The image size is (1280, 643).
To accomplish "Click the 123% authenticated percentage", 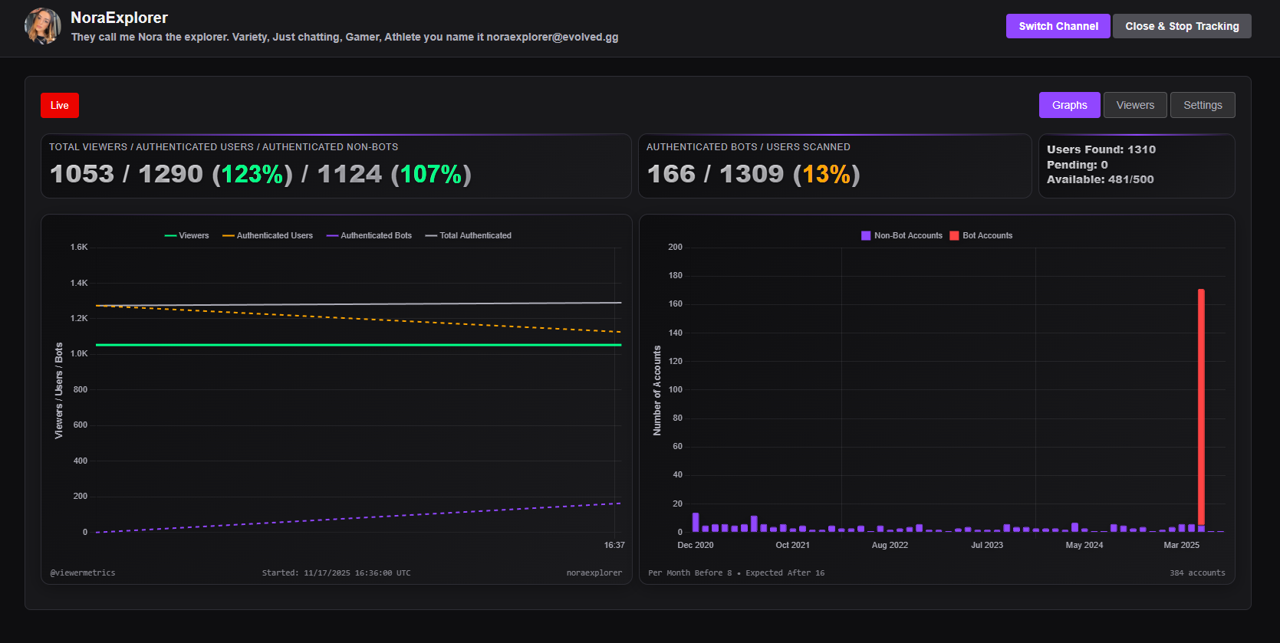I will point(252,174).
